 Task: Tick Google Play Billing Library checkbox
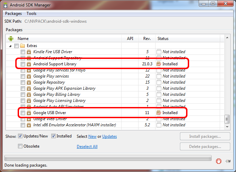(23, 94)
